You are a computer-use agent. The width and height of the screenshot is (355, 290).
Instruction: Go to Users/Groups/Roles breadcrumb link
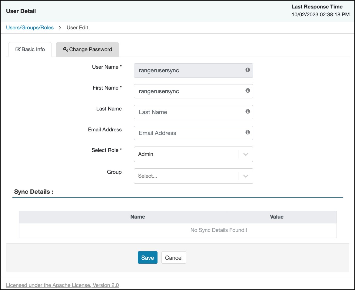pyautogui.click(x=30, y=28)
